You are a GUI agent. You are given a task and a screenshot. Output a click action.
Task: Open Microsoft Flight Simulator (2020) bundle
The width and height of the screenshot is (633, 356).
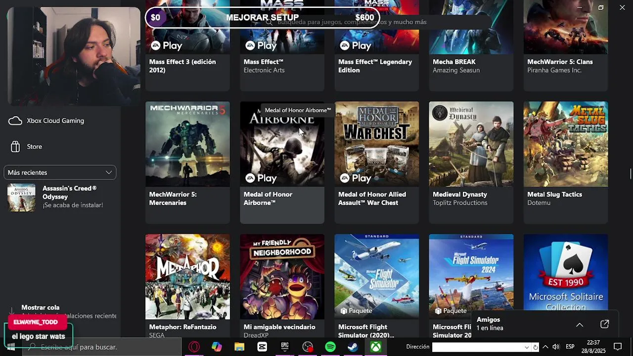click(x=376, y=286)
